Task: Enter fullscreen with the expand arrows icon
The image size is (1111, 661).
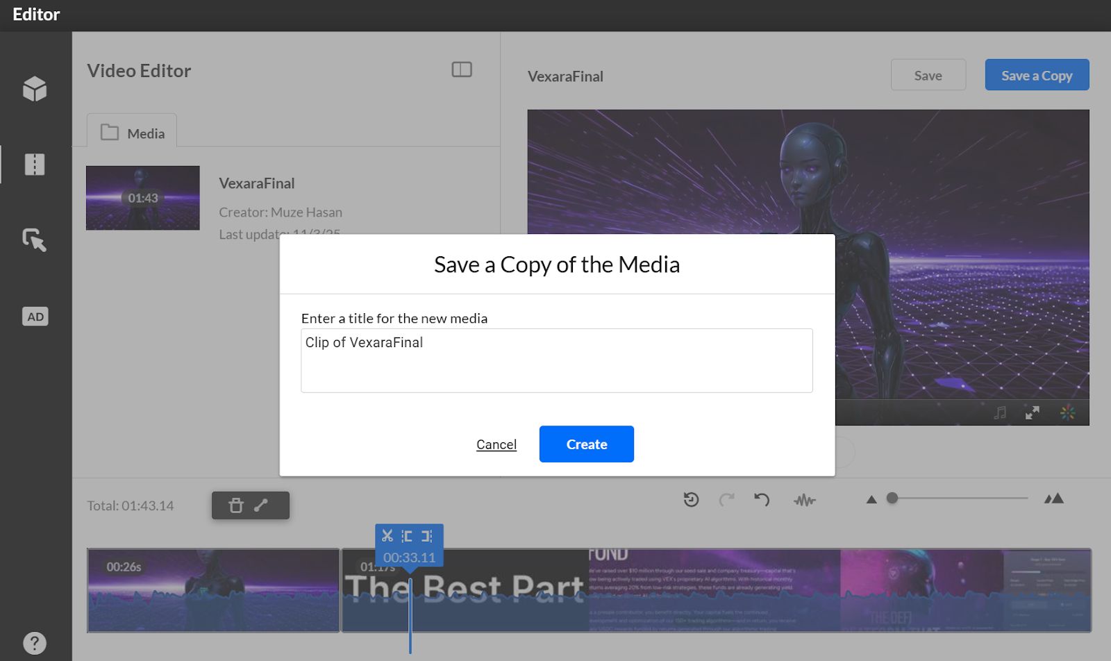Action: coord(1033,412)
